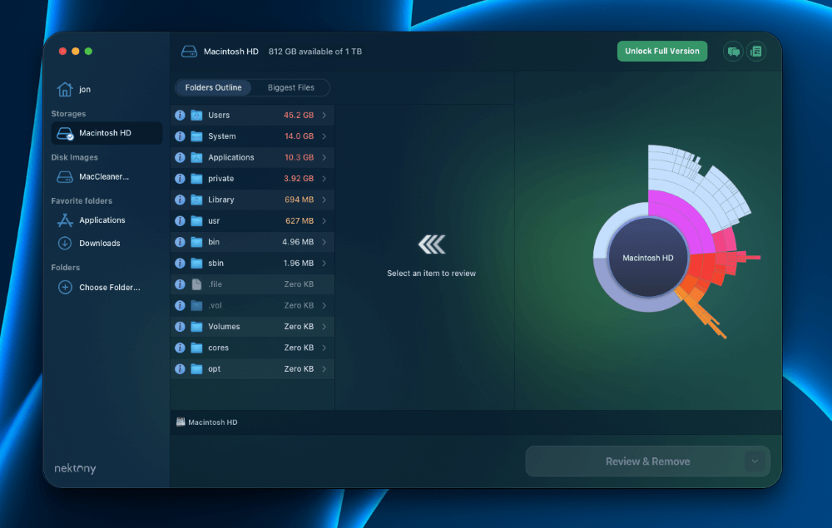Click the Macintosh HD path breadcrumb

click(x=207, y=422)
